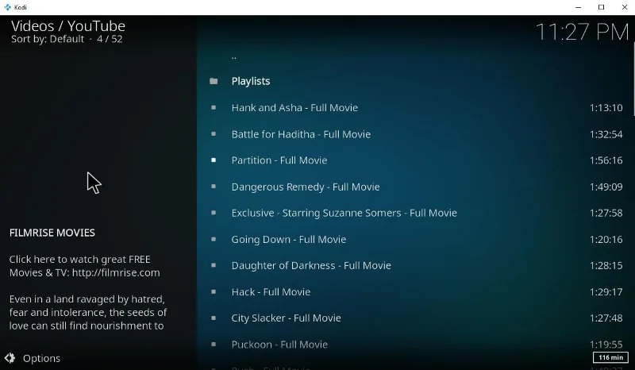Close the Kodi window
Image resolution: width=635 pixels, height=370 pixels.
(x=624, y=7)
